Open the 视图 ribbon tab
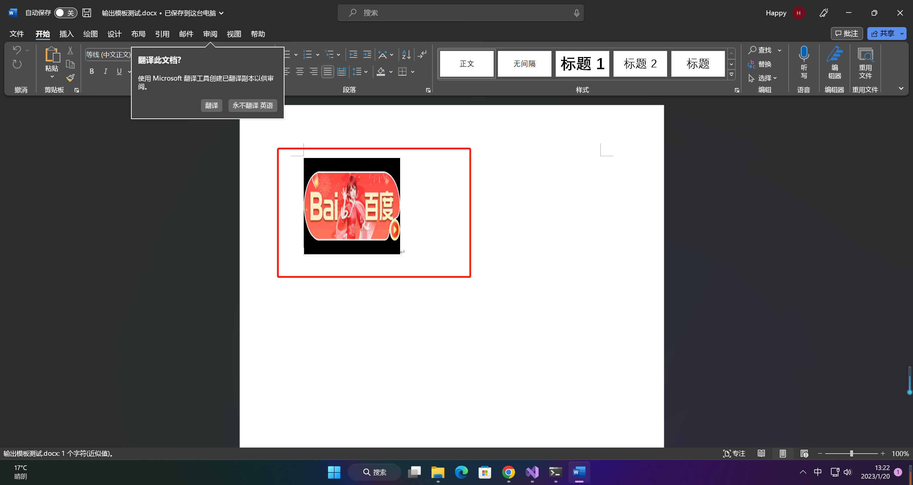Viewport: 913px width, 485px height. [234, 34]
